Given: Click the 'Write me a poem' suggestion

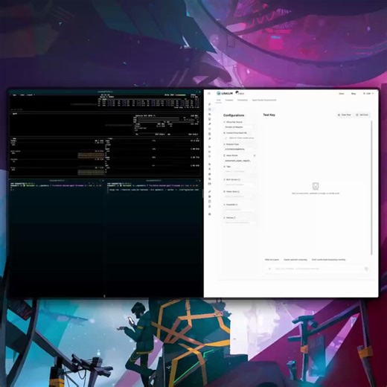Looking at the screenshot, I should (x=272, y=260).
